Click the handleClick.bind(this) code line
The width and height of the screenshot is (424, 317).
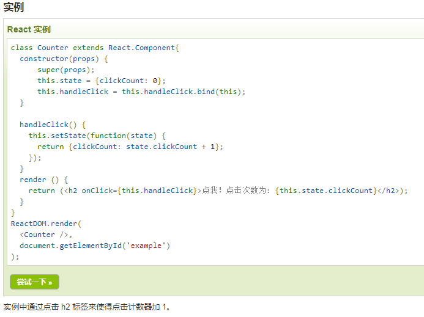(x=141, y=92)
